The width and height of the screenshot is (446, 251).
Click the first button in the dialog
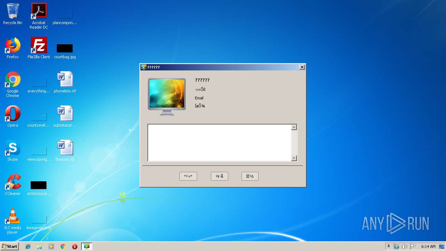tap(188, 176)
